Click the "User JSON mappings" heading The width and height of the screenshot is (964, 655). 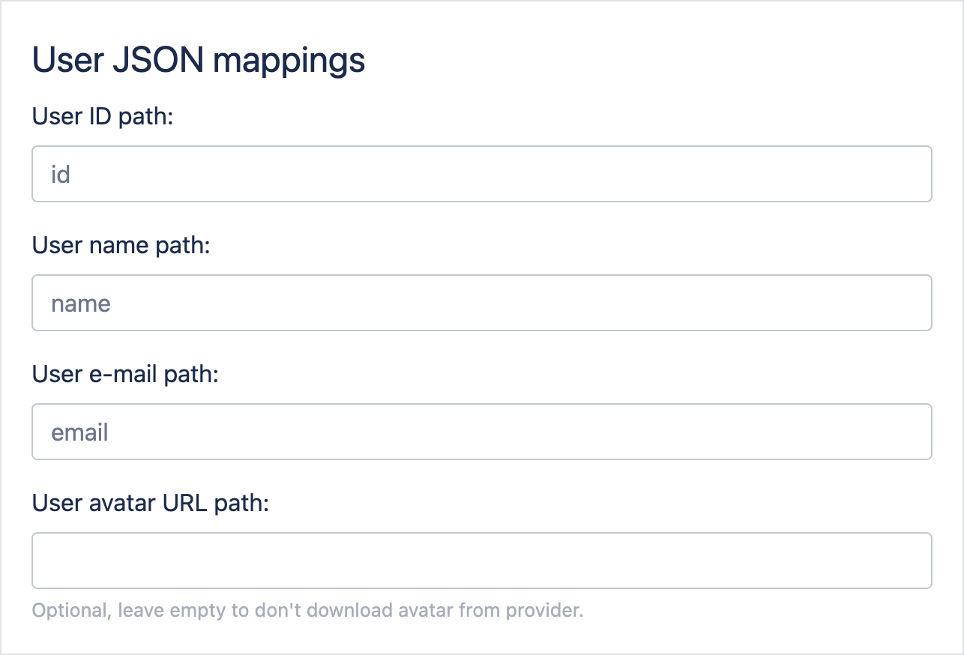(x=199, y=61)
